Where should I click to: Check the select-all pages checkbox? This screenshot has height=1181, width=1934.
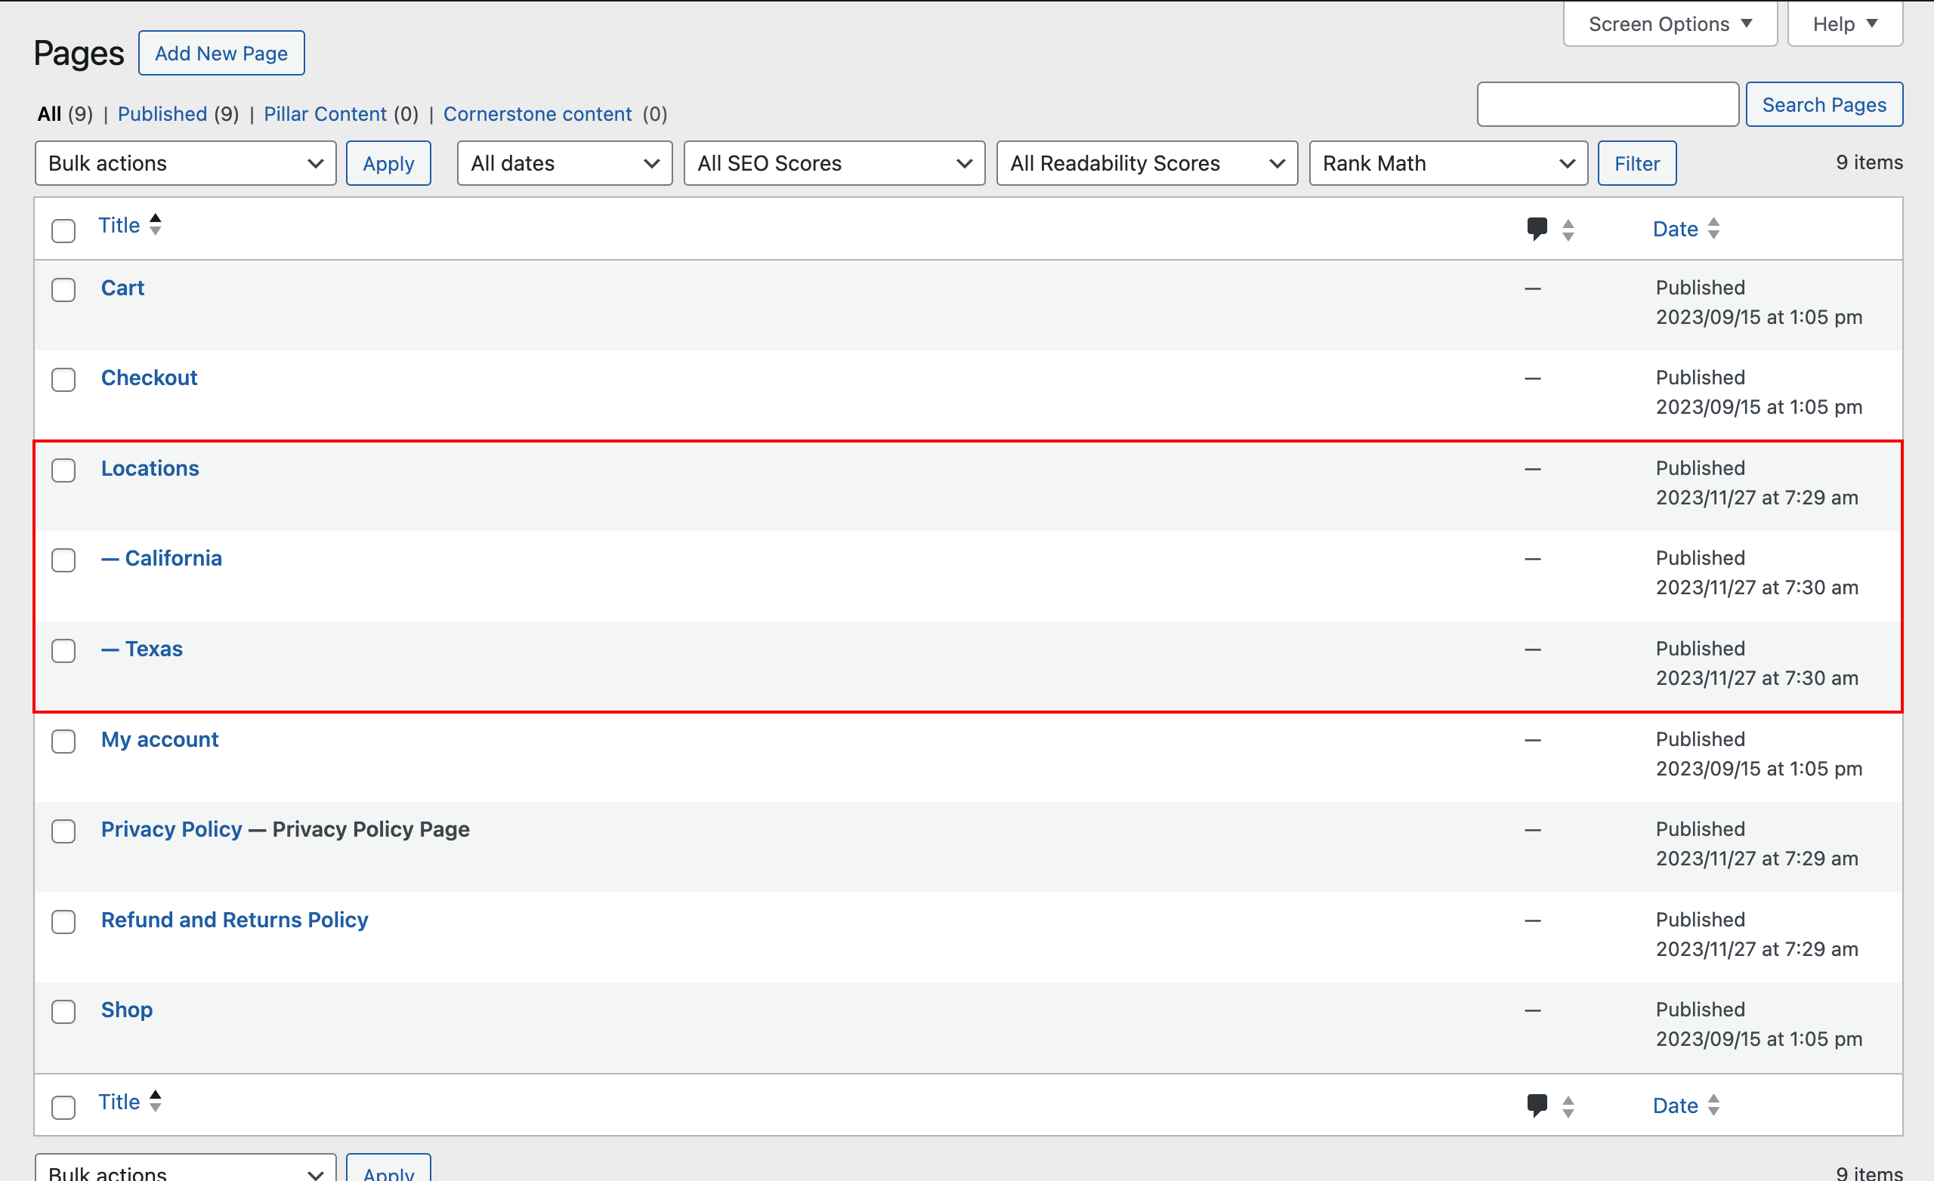[63, 231]
